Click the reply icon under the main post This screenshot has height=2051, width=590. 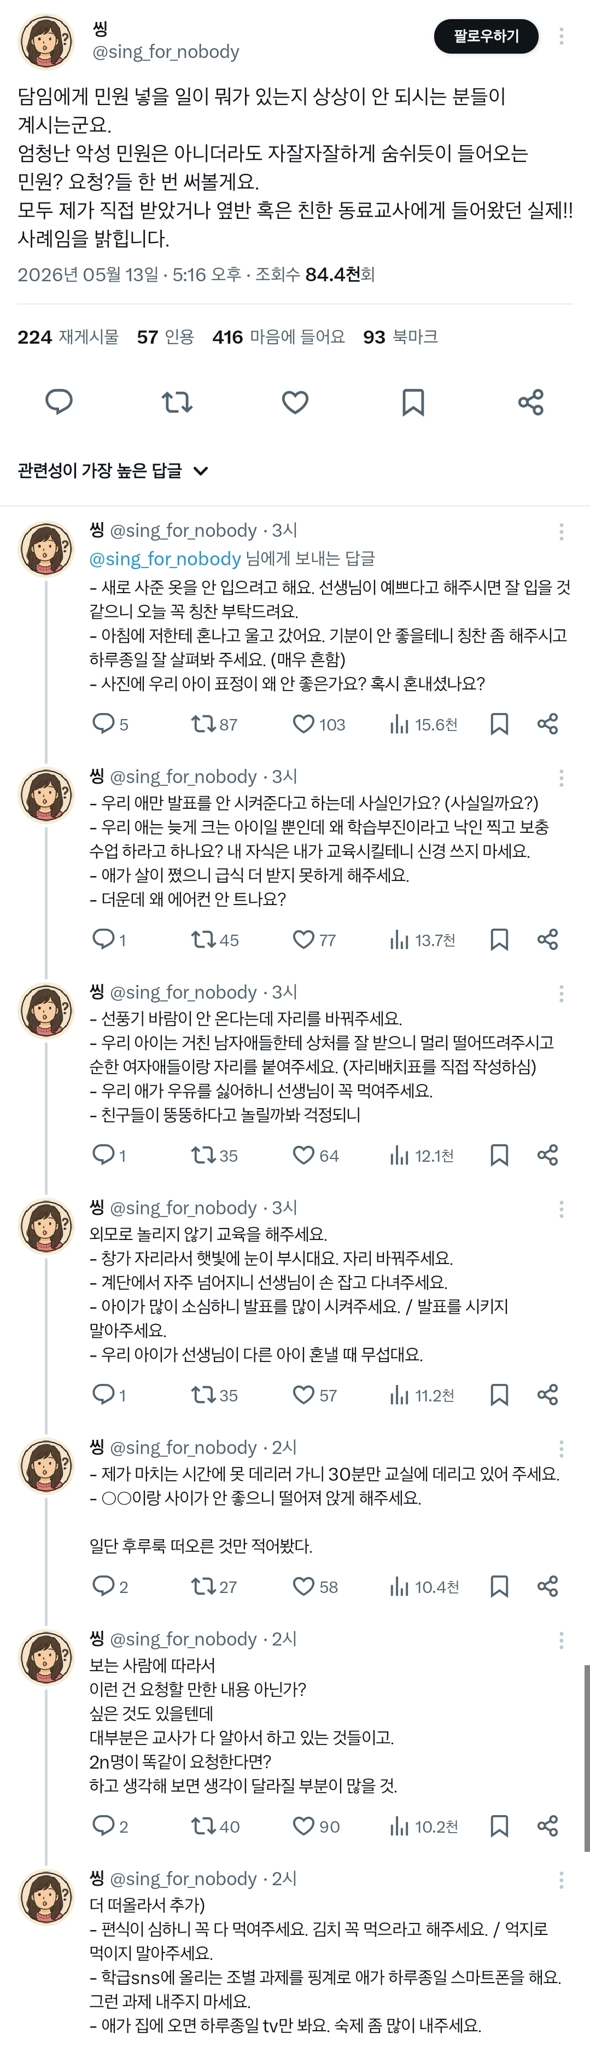pos(59,402)
